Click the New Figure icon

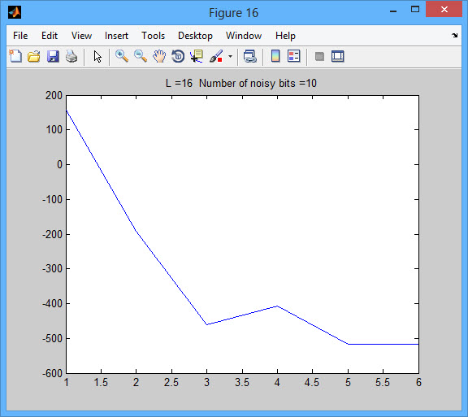15,56
